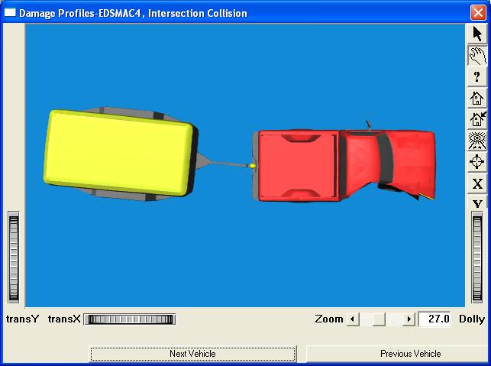Viewport: 491px width, 366px height.
Task: Click the Set Home position icon
Action: click(x=477, y=119)
